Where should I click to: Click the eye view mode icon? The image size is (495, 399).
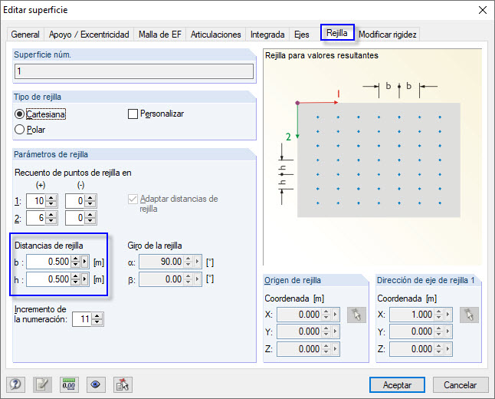[96, 384]
